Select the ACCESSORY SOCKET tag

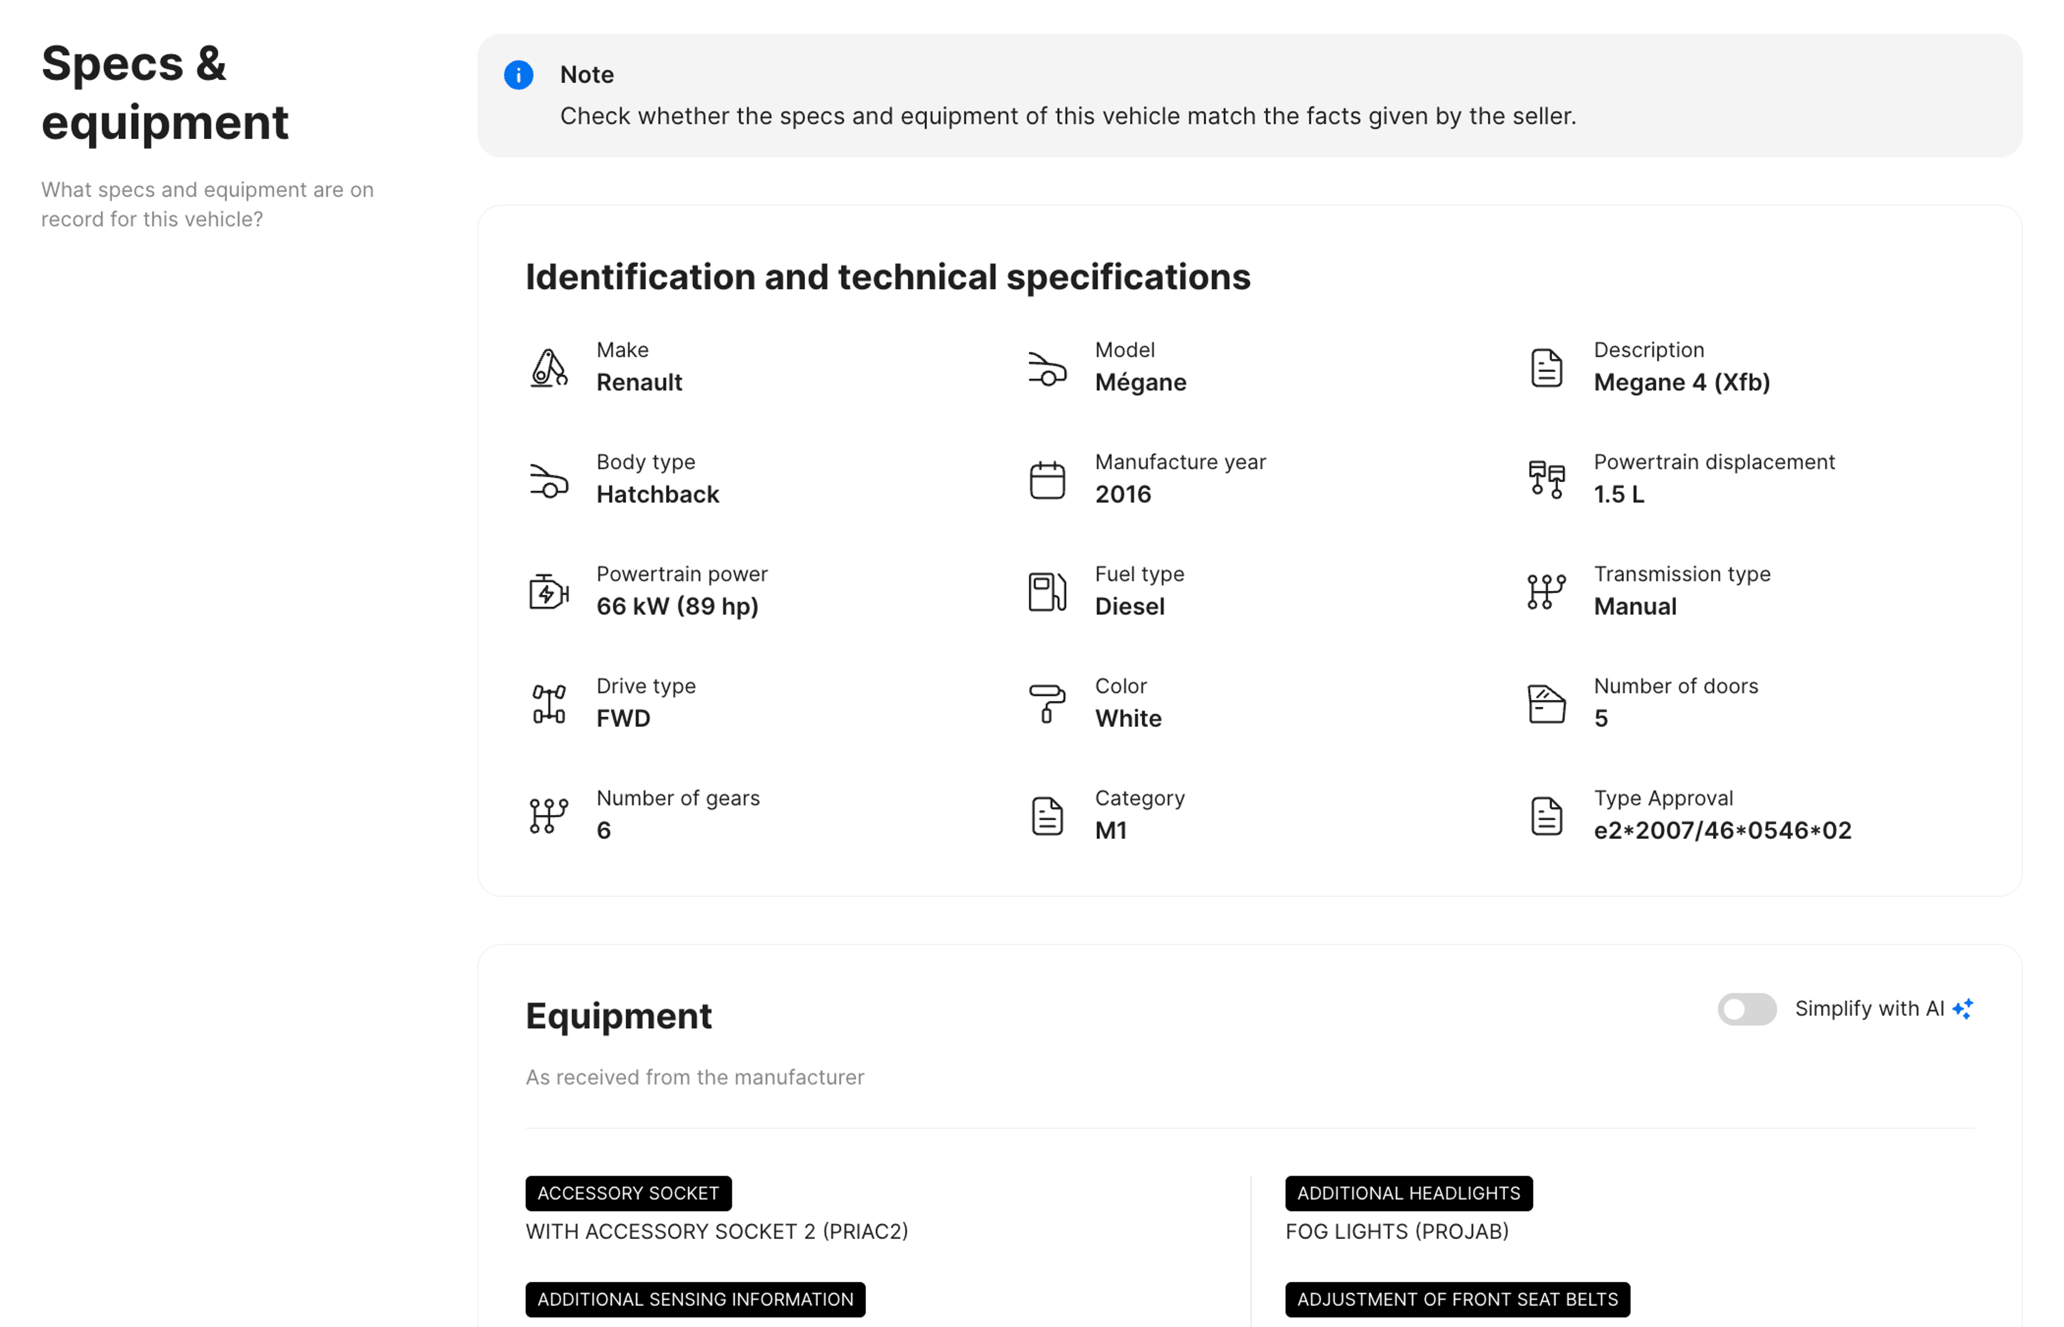[628, 1193]
